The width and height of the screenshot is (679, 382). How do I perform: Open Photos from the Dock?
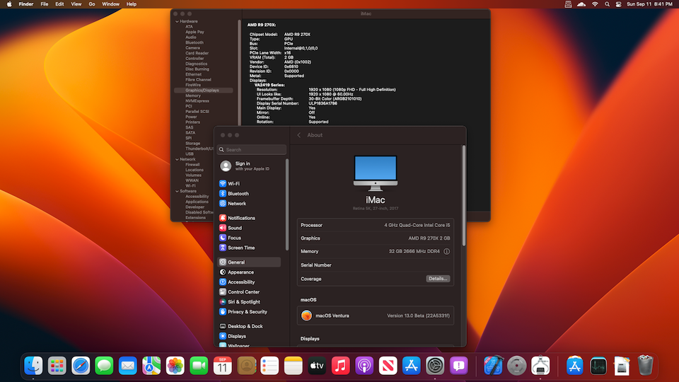pyautogui.click(x=175, y=366)
